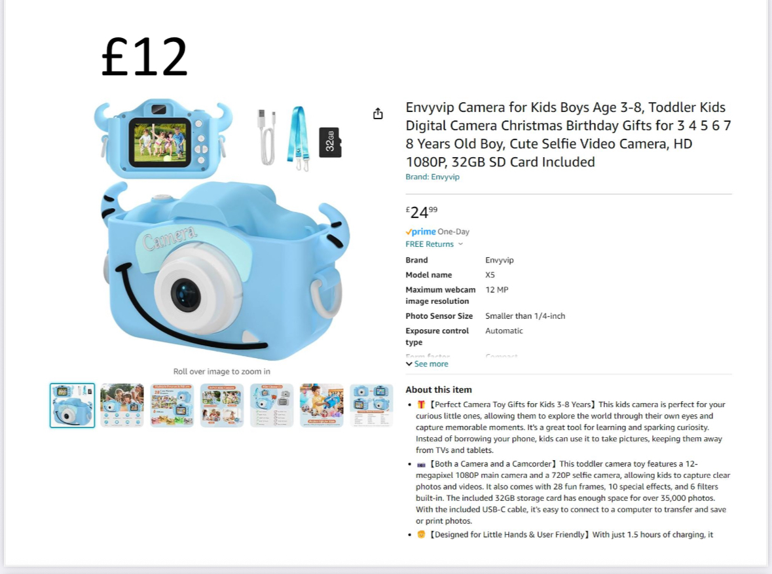Select the fifth thumbnail with feature list
This screenshot has width=772, height=574.
(x=272, y=406)
